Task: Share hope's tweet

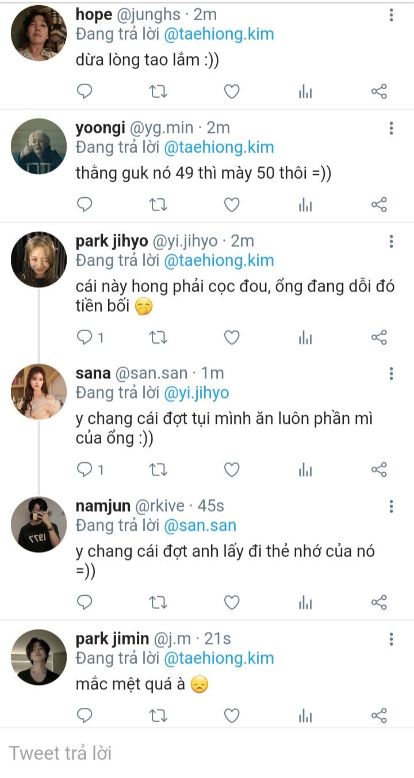Action: [x=379, y=91]
